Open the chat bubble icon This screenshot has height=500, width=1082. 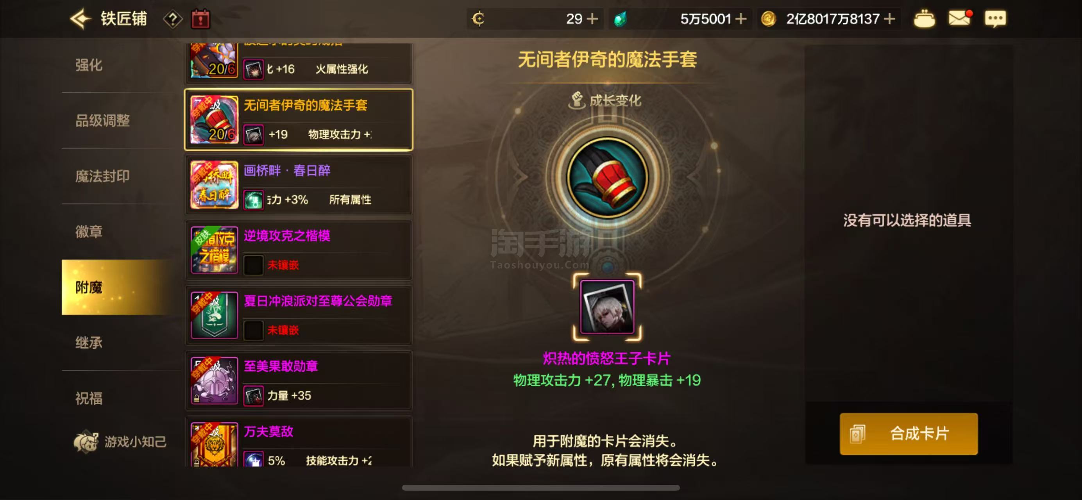[x=995, y=19]
